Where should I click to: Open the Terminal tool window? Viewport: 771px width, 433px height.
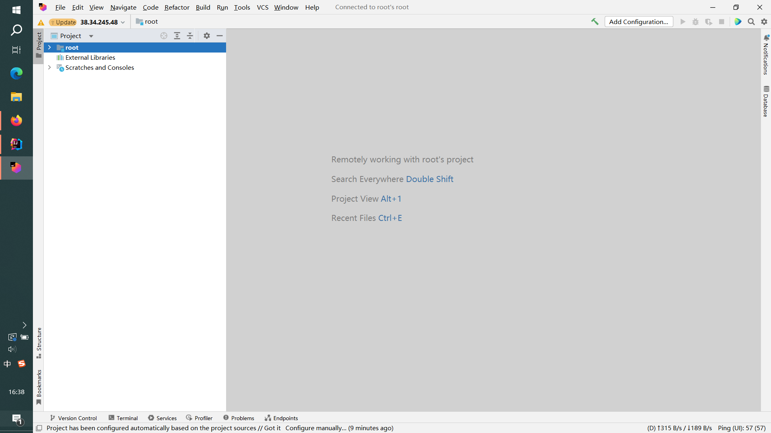tap(126, 418)
